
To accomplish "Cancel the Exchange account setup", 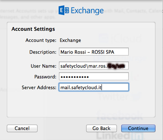I will point(22,128).
